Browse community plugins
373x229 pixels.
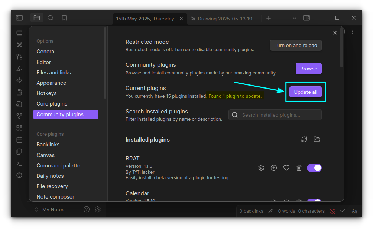pos(308,69)
